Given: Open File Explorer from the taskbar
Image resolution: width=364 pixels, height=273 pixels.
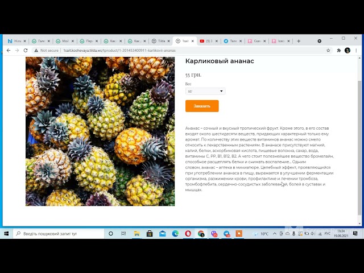Looking at the screenshot, I should [136, 234].
